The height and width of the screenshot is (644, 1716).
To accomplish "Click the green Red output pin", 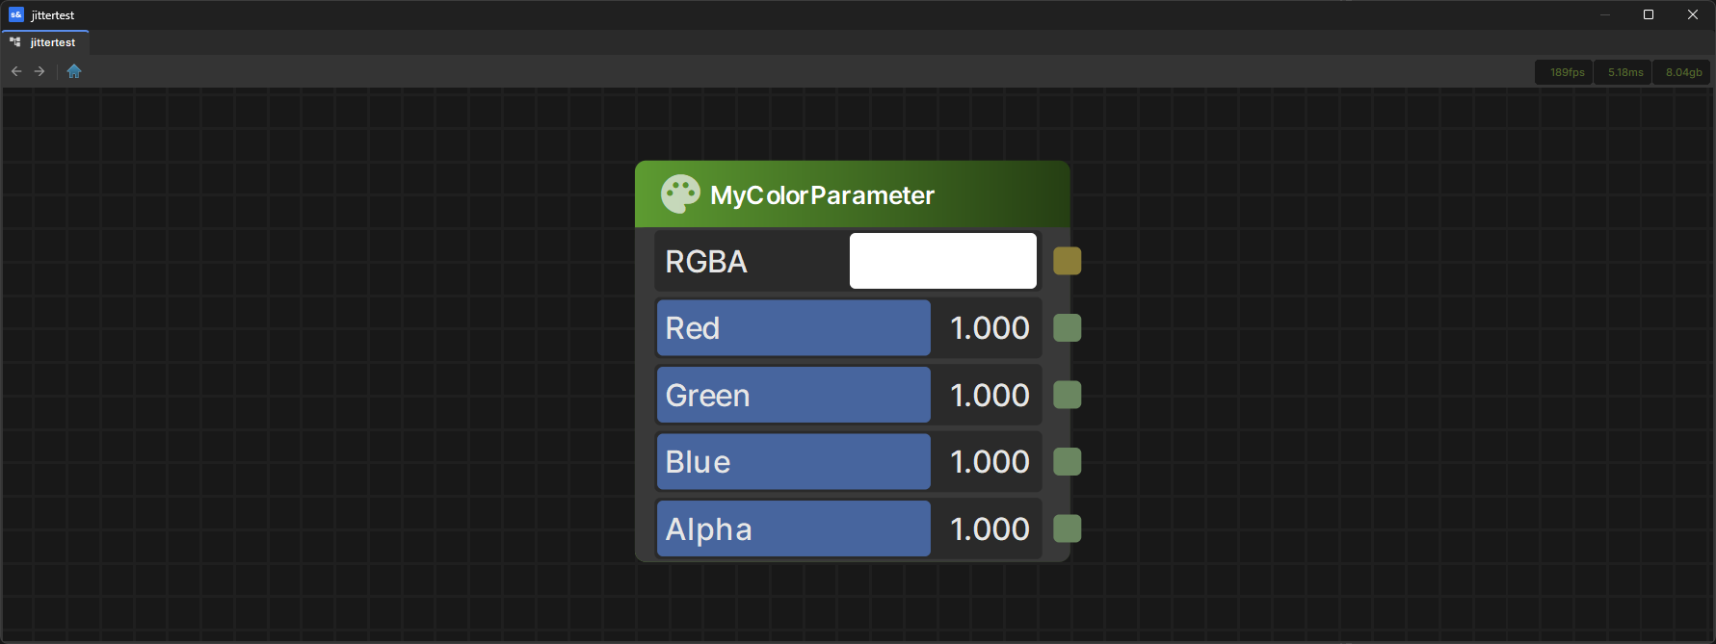I will pos(1067,328).
